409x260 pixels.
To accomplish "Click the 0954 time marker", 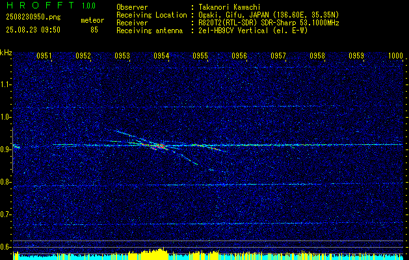I will (161, 55).
